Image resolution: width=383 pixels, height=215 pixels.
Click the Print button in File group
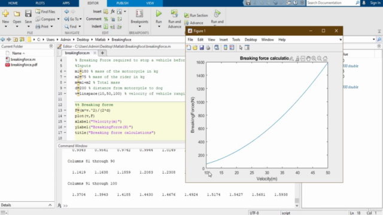pos(42,26)
